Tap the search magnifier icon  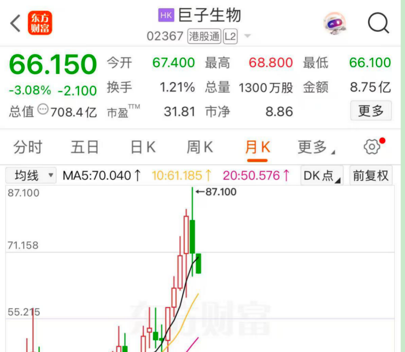[x=378, y=23]
